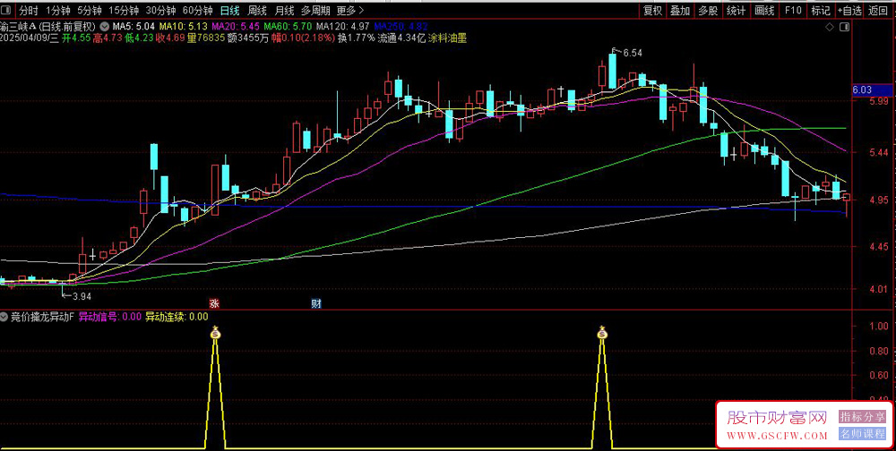Click the MA5: 5.04 label
The width and height of the screenshot is (896, 451).
click(134, 26)
